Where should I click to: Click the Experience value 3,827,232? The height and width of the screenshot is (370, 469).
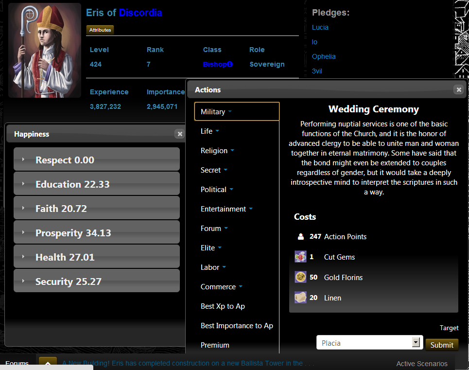point(105,106)
